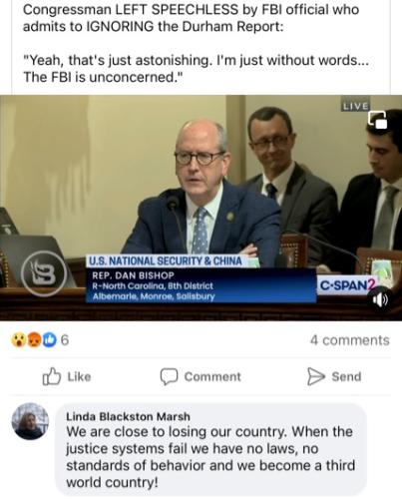Tap the LIVE badge on the video
Screen dimensions: 402x499
tap(355, 106)
